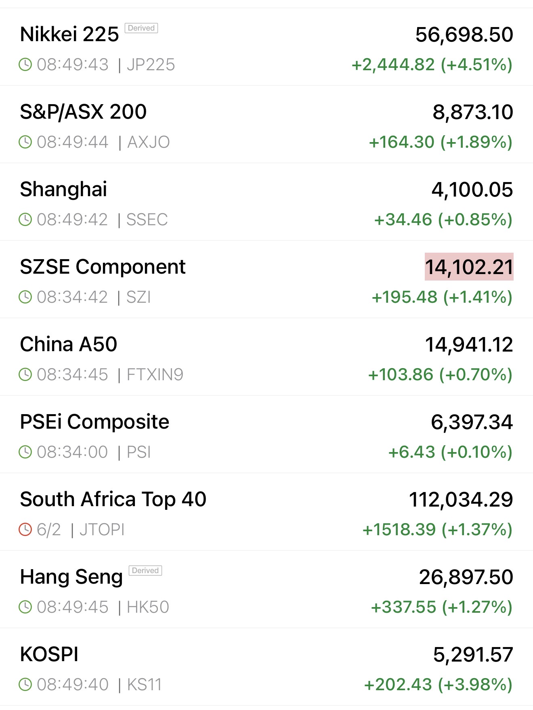
Task: Open the S&P/ASX 200 index name
Action: pyautogui.click(x=83, y=112)
